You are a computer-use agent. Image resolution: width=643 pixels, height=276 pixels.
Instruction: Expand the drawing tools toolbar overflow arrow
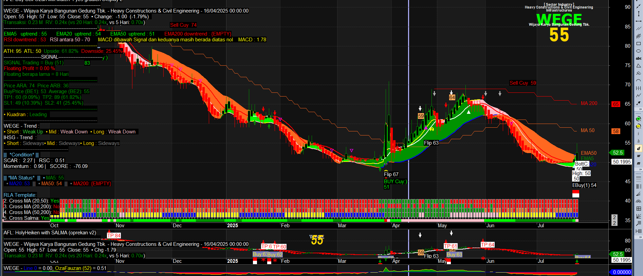point(641,109)
